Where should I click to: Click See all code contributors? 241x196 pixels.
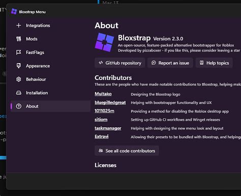[127, 150]
